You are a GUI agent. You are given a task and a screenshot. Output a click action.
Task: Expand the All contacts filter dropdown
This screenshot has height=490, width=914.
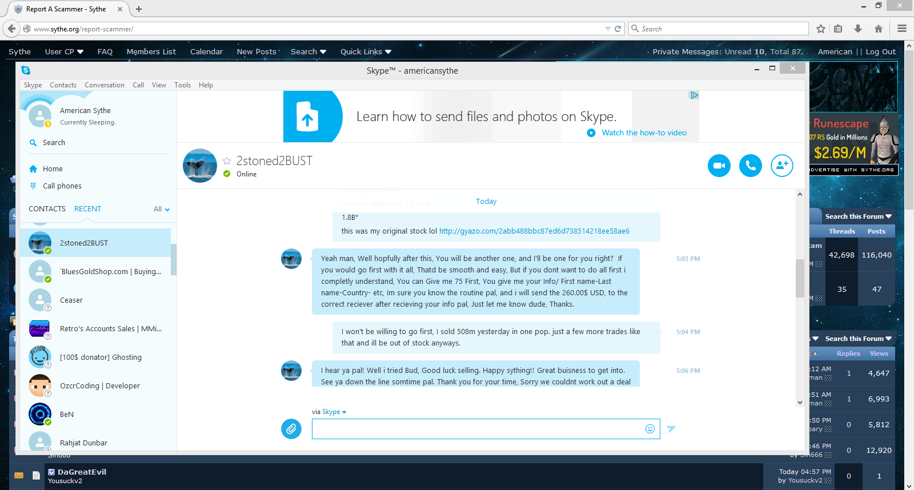[162, 209]
